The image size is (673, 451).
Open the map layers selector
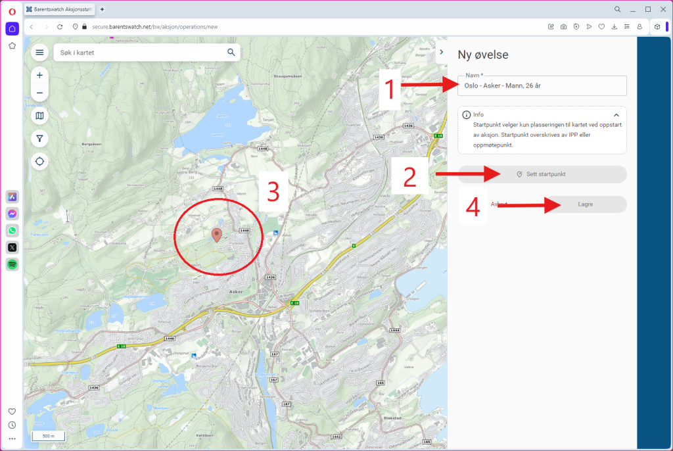click(x=40, y=116)
